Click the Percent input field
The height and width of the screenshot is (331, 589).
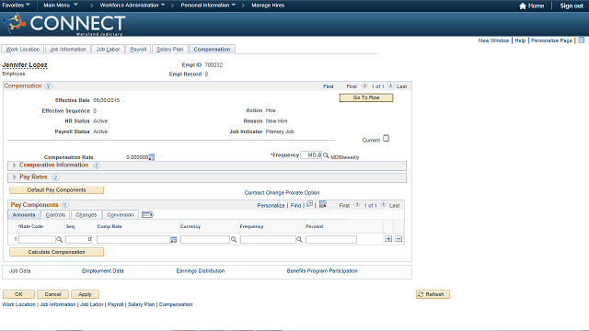click(331, 239)
